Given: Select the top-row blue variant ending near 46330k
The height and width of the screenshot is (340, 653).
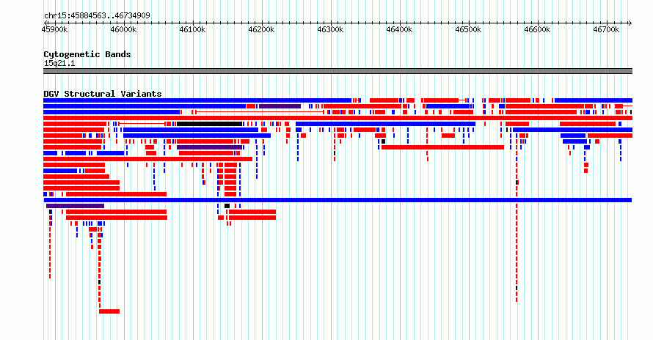Looking at the screenshot, I should coord(197,100).
